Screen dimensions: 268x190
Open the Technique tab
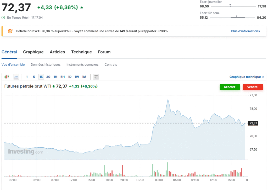[82, 52]
